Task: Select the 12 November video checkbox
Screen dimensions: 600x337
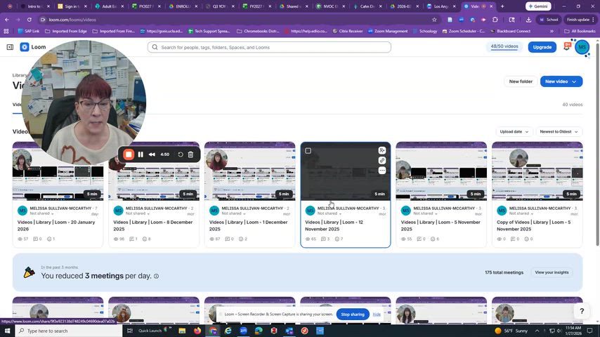Action: click(x=308, y=151)
